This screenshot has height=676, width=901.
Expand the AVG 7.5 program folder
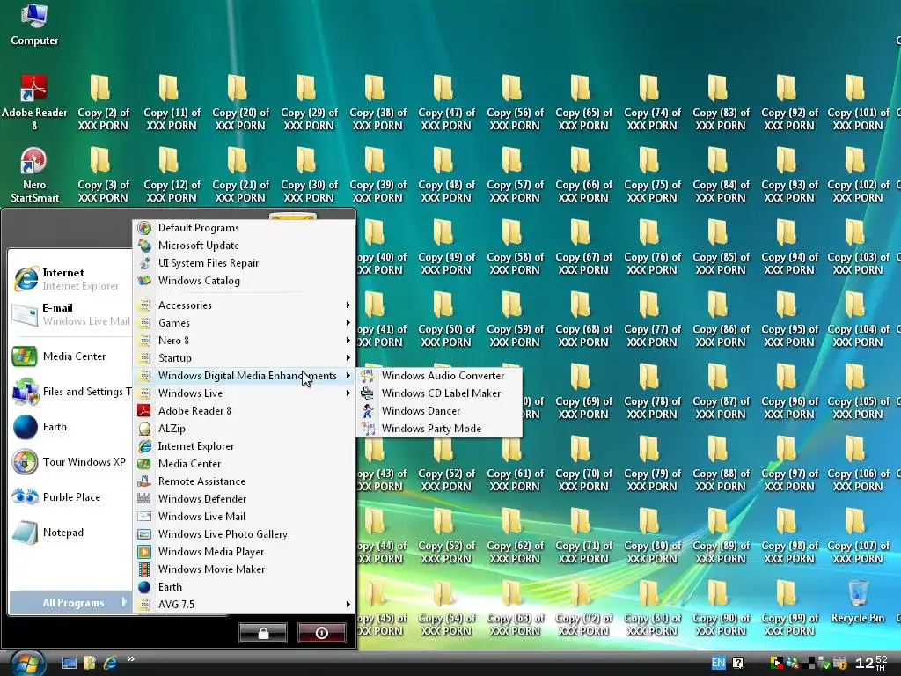[x=245, y=605]
